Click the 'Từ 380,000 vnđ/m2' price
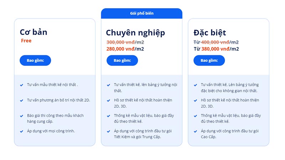 (216, 49)
